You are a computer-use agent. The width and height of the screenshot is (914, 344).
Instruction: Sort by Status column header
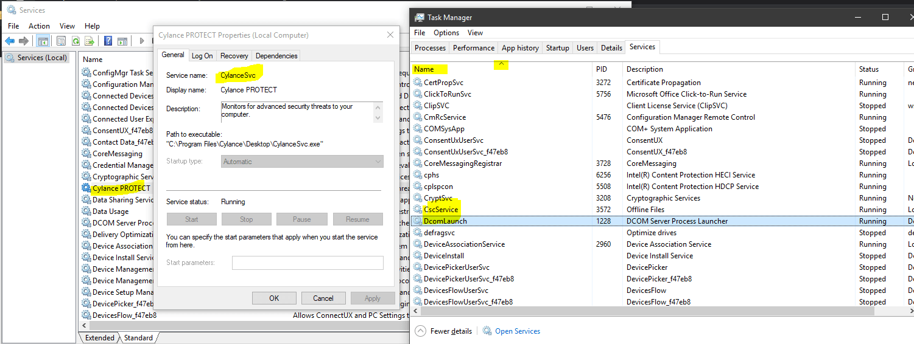[868, 69]
